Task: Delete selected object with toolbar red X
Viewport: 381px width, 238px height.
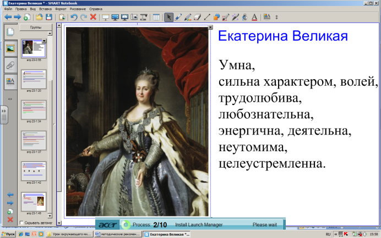Action: point(93,17)
